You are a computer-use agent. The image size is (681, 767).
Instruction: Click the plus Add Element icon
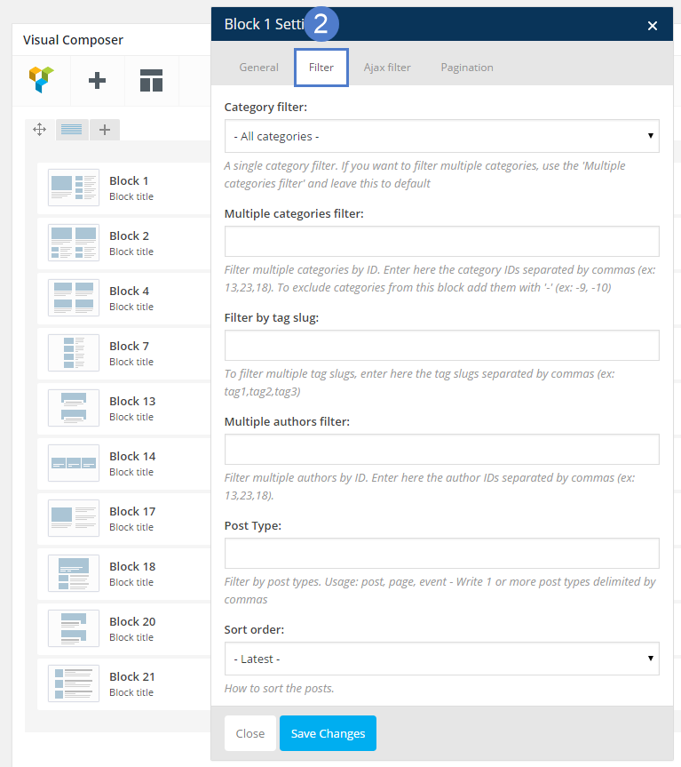pyautogui.click(x=98, y=81)
